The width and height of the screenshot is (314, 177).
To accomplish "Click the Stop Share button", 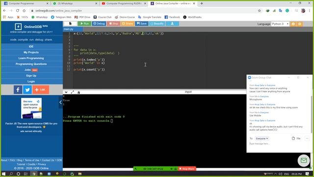I will click(186, 169).
